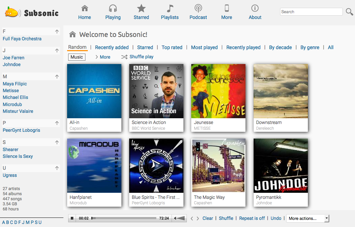This screenshot has height=227, width=355.
Task: Open artist Silence Is Sexy
Action: [18, 157]
